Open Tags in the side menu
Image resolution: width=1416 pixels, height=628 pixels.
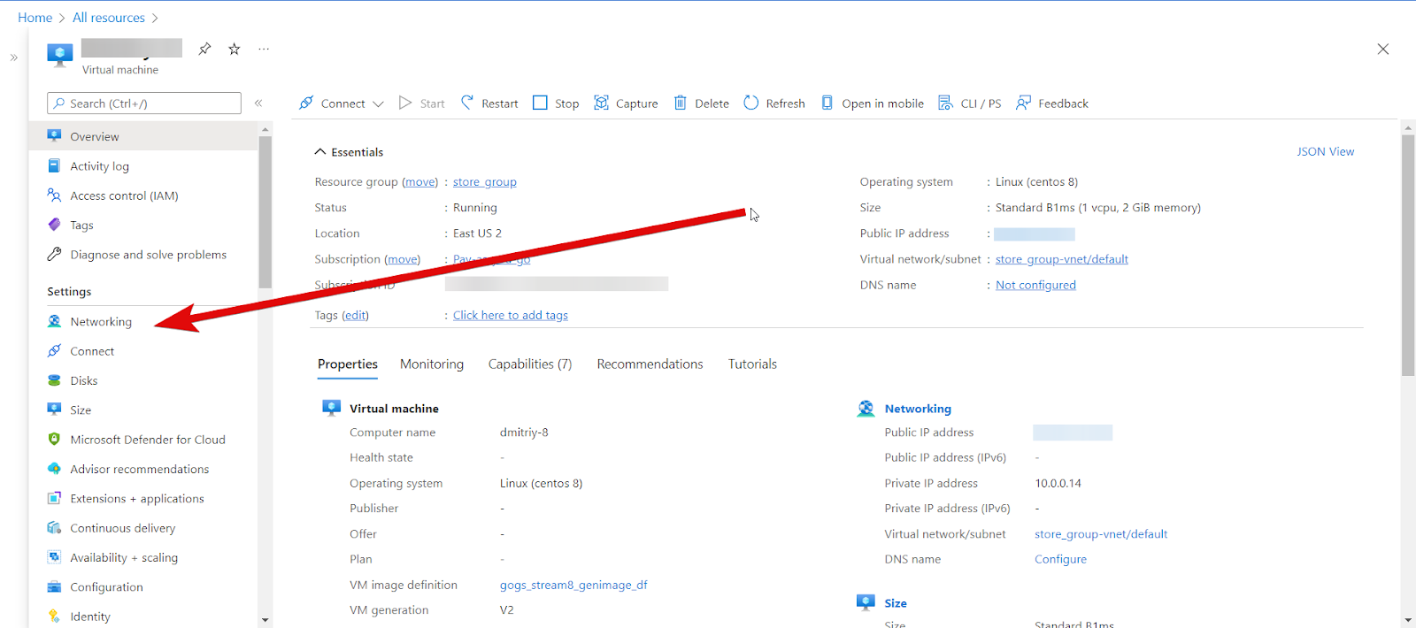pos(81,226)
